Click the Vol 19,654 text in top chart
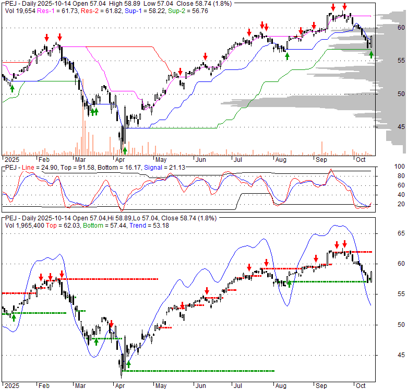This screenshot has width=407, height=389. point(20,11)
